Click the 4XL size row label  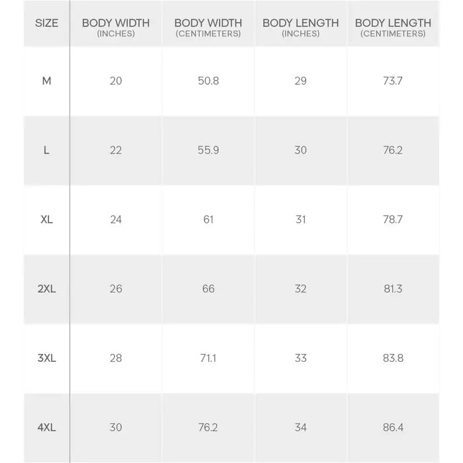(x=47, y=427)
